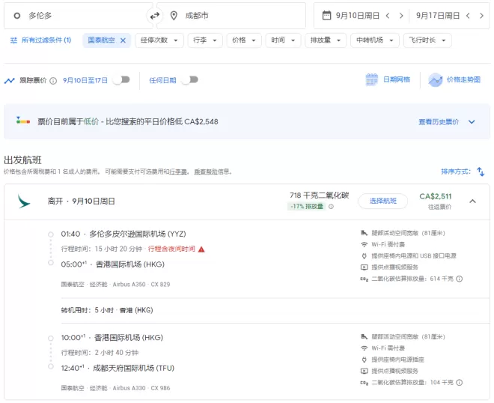Image resolution: width=494 pixels, height=403 pixels.
Task: Open the 排放量 emissions dropdown
Action: coord(326,40)
